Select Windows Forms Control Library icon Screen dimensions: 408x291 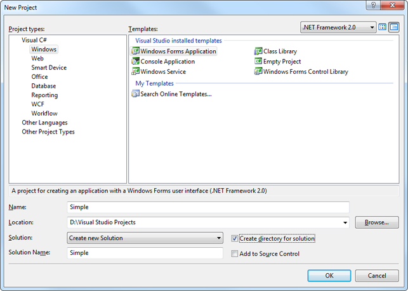pos(258,72)
